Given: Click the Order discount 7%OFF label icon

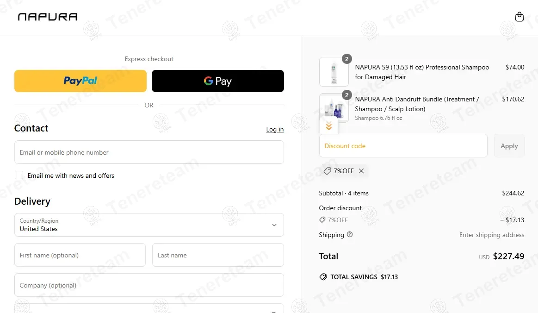Looking at the screenshot, I should tap(322, 220).
